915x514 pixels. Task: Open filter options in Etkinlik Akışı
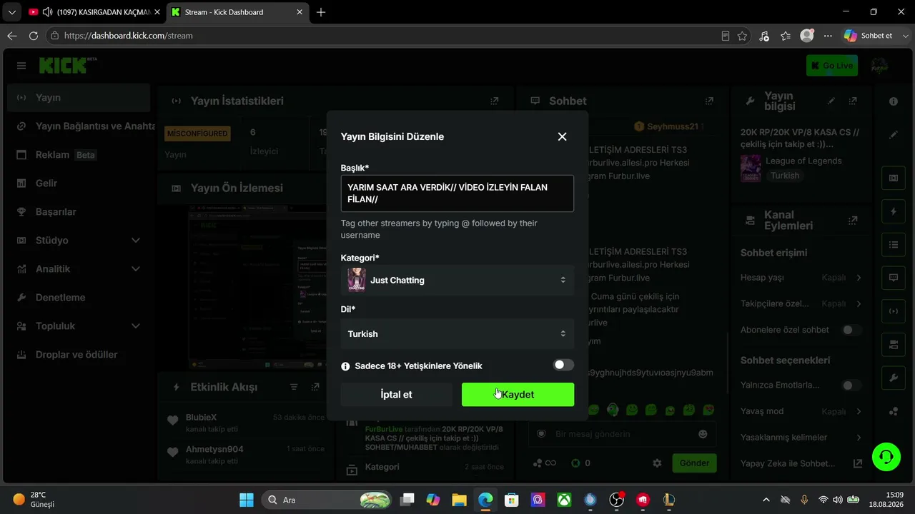coord(294,387)
